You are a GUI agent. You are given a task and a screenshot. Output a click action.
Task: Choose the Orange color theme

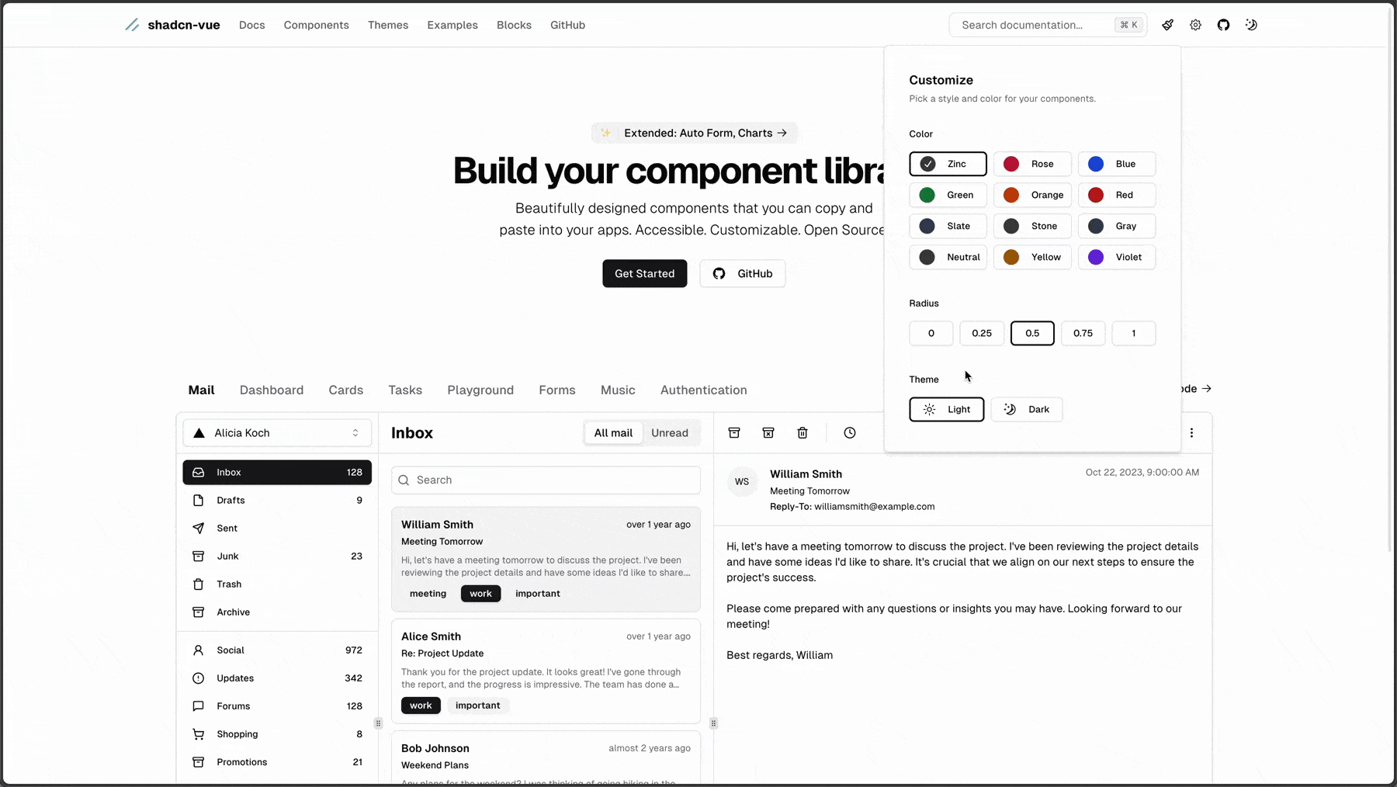1032,195
